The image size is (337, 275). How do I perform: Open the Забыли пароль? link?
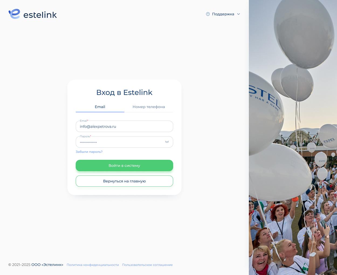[89, 152]
